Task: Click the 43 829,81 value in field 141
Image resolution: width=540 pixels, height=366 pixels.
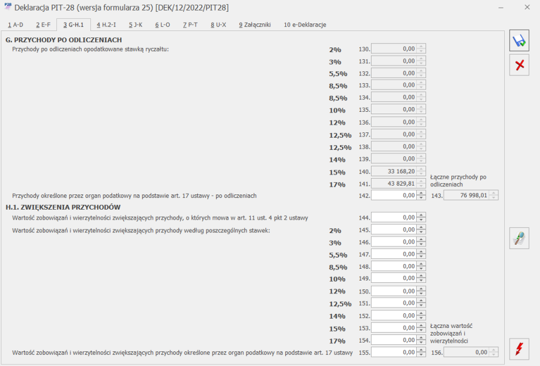Action: point(401,183)
